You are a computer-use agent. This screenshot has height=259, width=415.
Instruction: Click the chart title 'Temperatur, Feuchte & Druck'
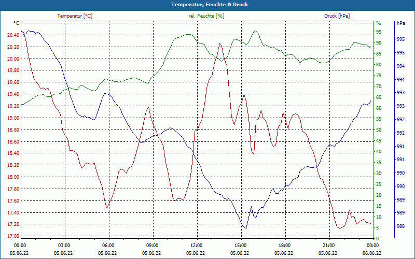coord(210,5)
